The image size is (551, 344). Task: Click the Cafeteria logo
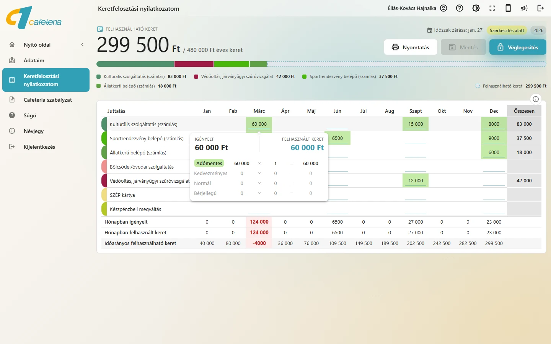coord(34,18)
